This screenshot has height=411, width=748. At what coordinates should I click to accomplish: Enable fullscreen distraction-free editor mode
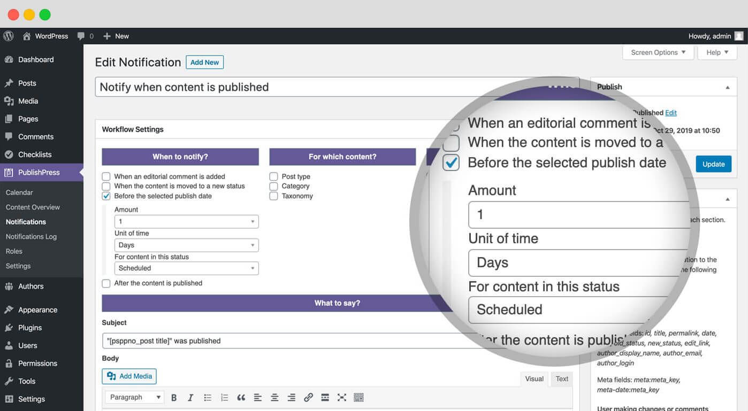click(342, 398)
